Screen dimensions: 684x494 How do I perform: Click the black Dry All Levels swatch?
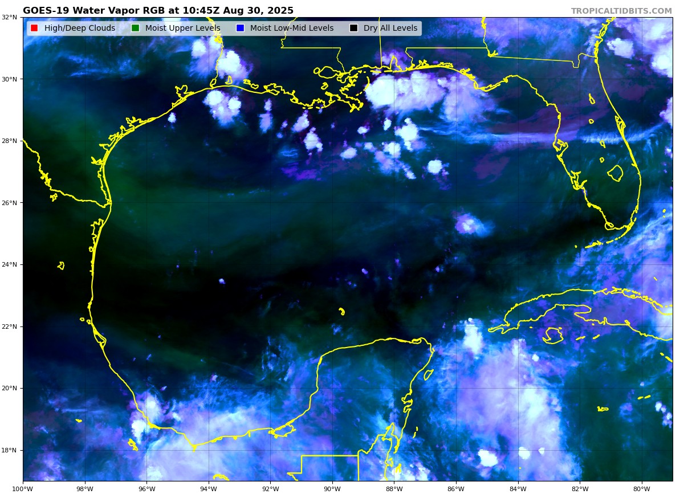pos(353,28)
